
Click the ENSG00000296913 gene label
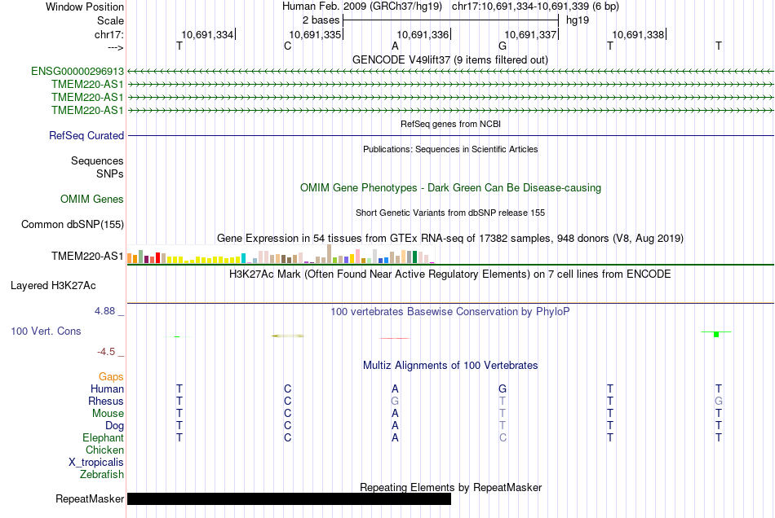pos(77,72)
